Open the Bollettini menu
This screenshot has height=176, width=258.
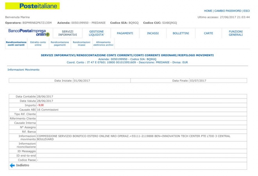(181, 33)
